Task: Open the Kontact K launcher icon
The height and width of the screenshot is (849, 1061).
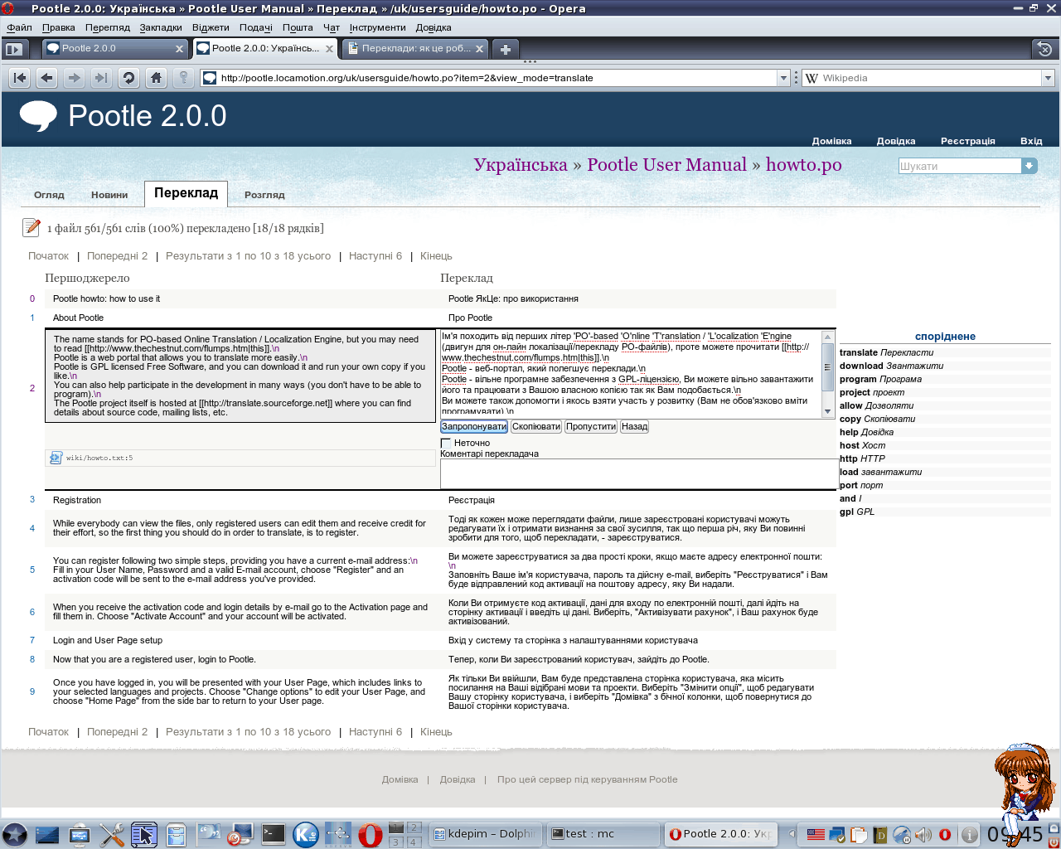Action: tap(306, 834)
